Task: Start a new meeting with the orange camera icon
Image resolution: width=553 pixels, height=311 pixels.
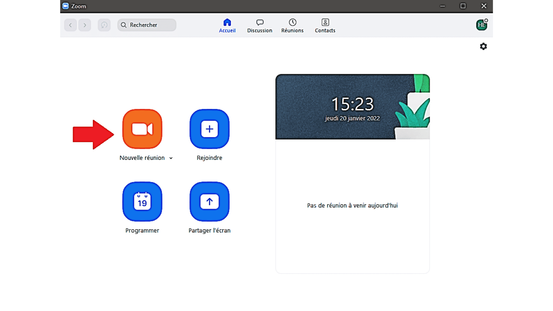Action: point(142,129)
